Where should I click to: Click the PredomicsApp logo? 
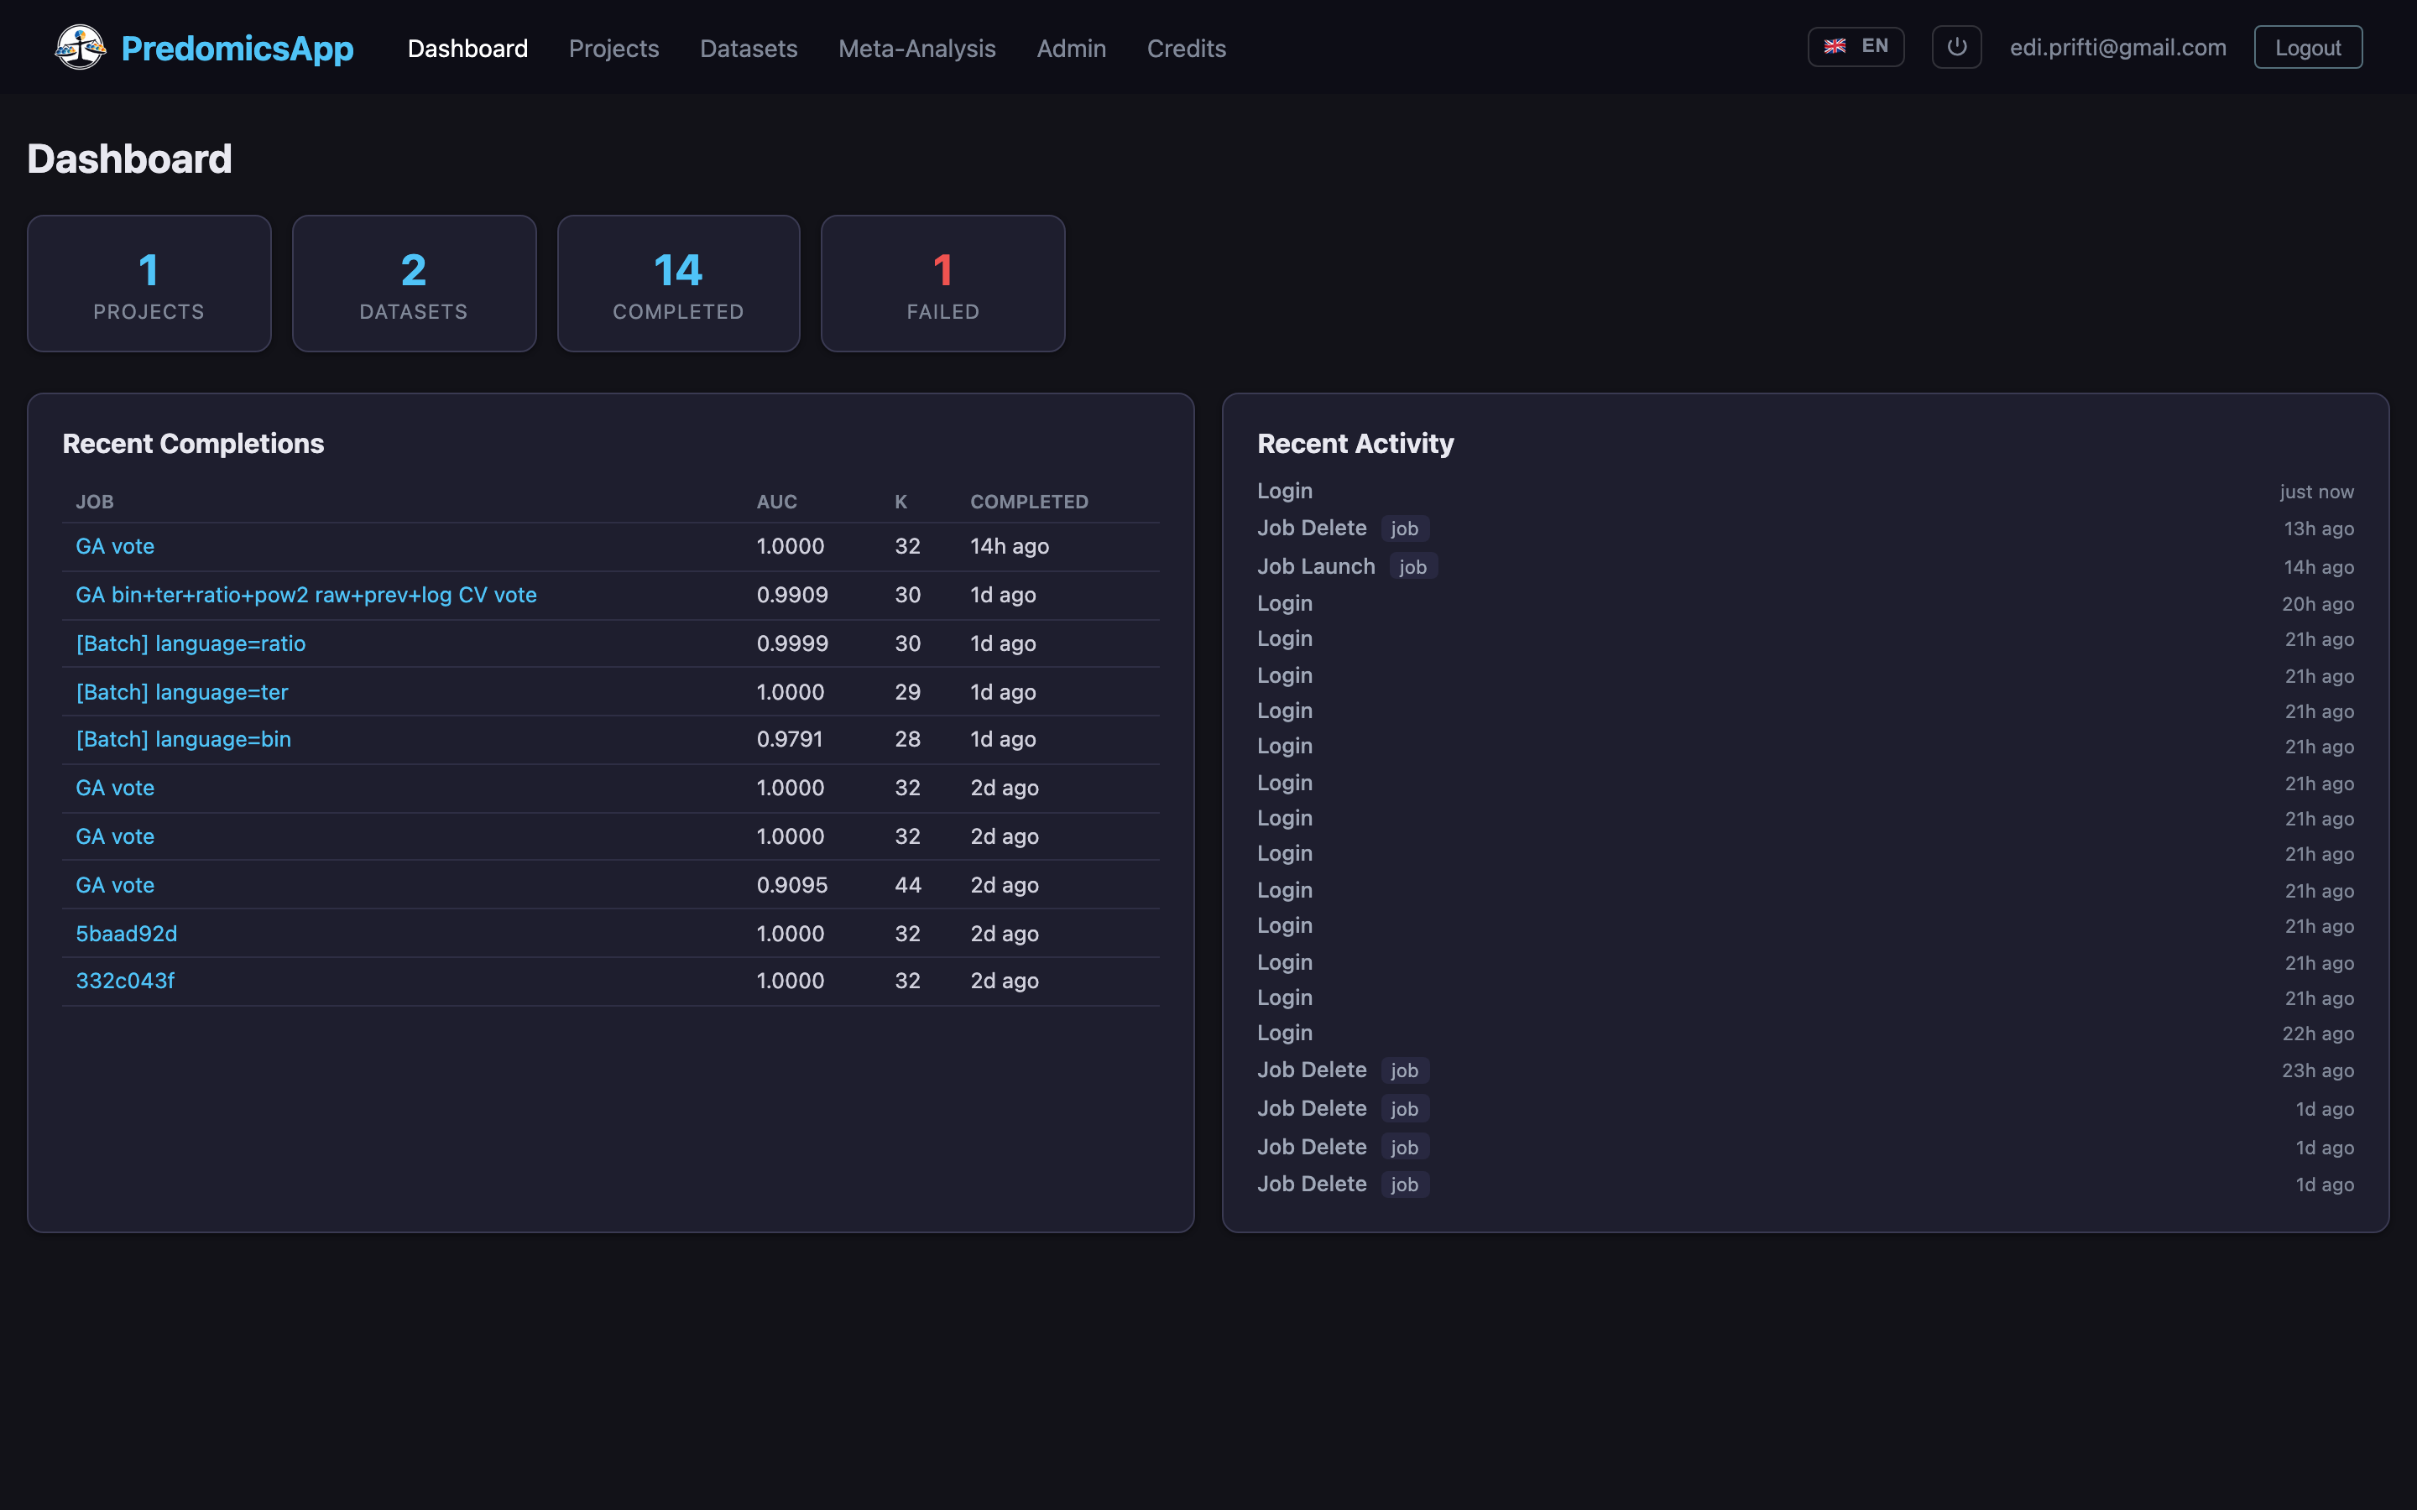(x=204, y=47)
